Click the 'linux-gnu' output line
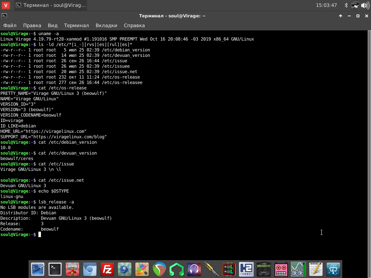Image resolution: width=371 pixels, height=278 pixels. click(x=12, y=197)
